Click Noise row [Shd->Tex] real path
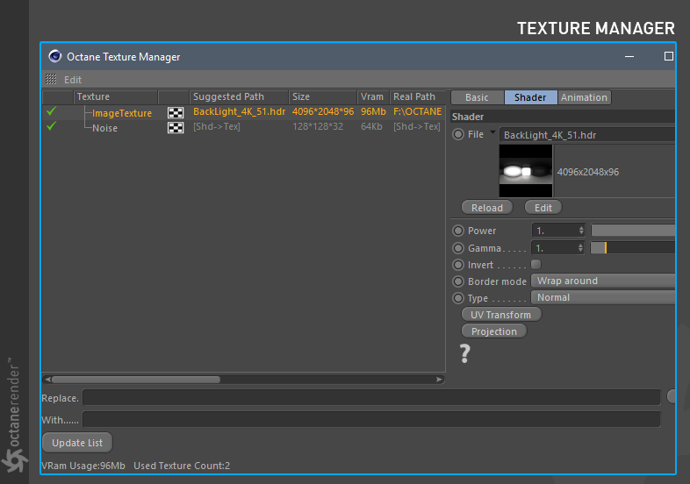The height and width of the screenshot is (484, 690). [x=417, y=126]
